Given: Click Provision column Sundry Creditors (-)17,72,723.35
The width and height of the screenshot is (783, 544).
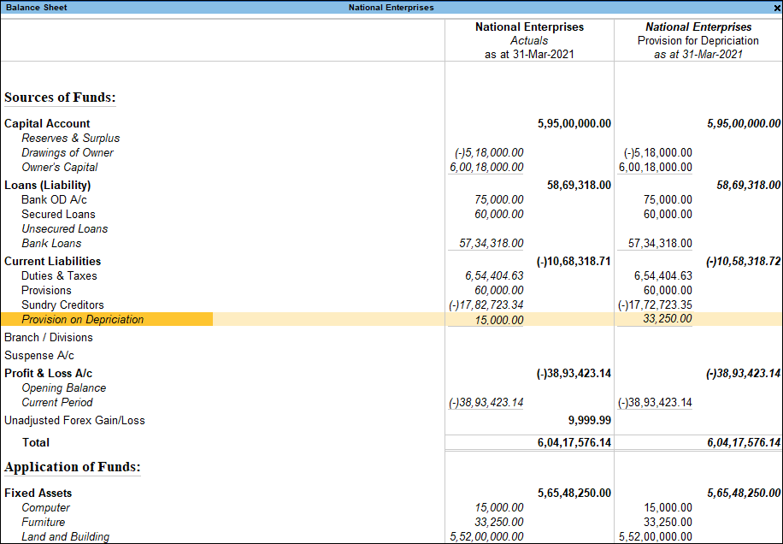Looking at the screenshot, I should click(655, 305).
